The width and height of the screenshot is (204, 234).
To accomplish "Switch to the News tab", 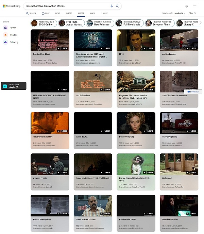I will point(57,13).
